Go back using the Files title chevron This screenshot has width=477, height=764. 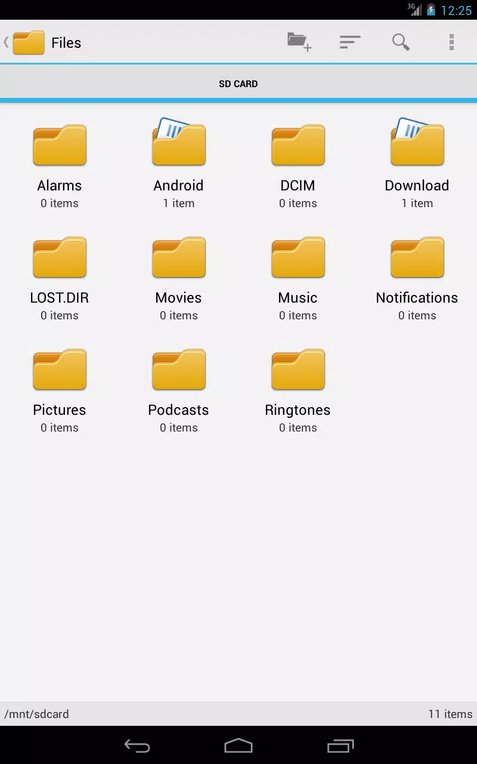click(6, 42)
